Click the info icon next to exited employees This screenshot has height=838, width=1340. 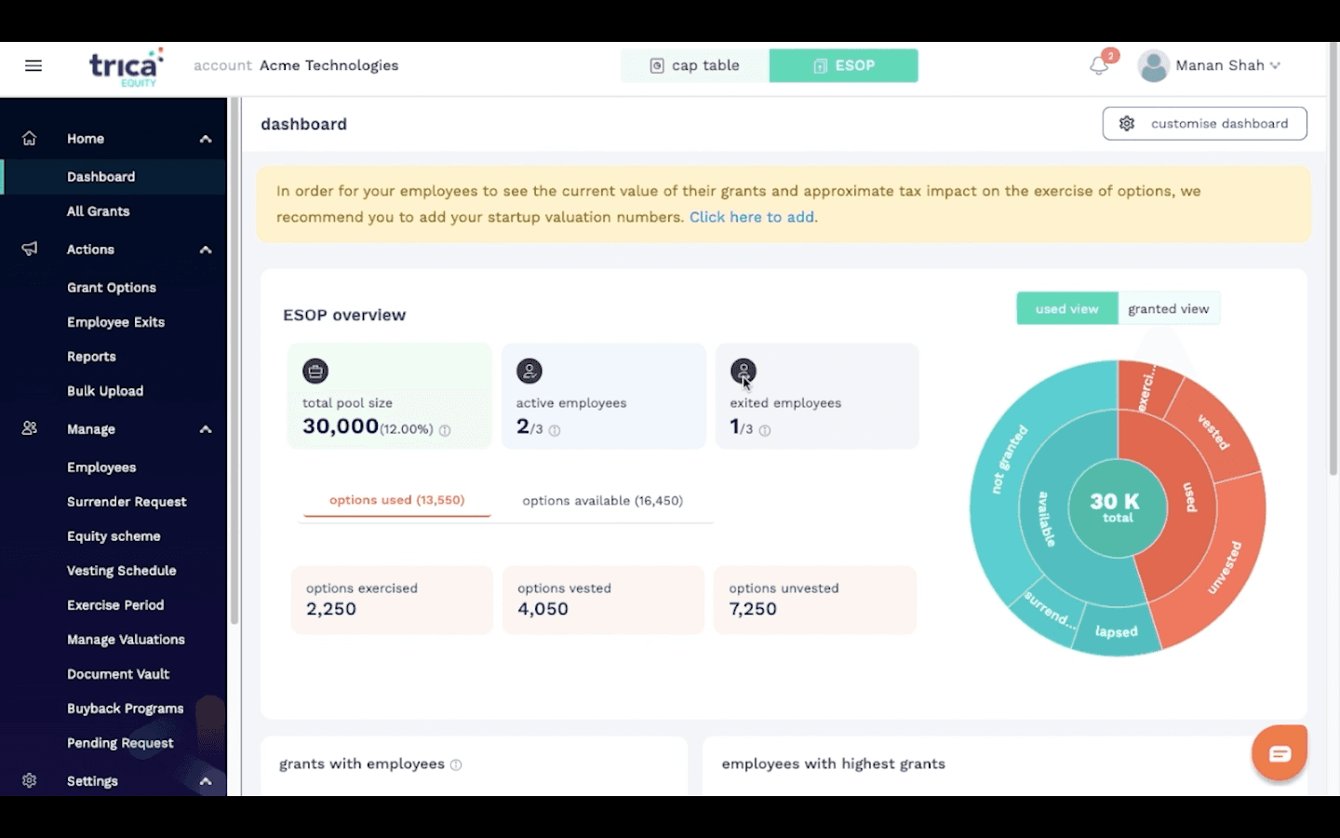coord(765,430)
